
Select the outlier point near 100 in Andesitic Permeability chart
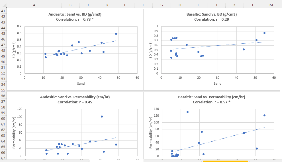[x=102, y=116]
